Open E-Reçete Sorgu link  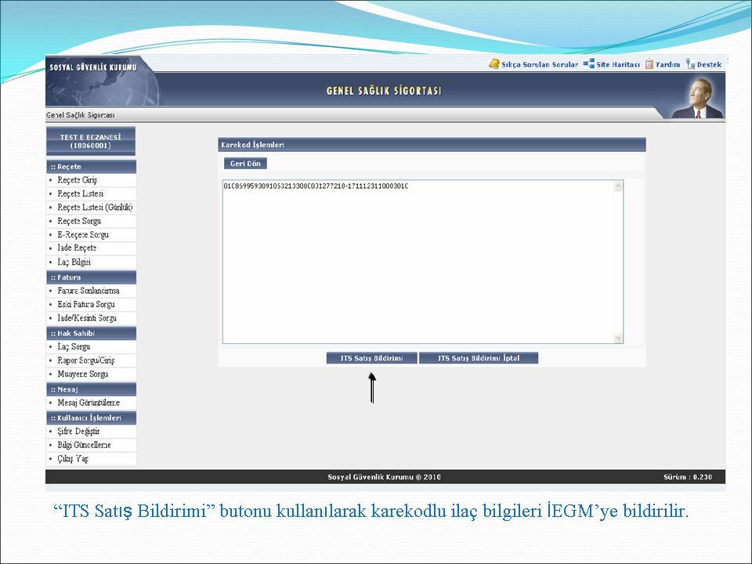click(83, 235)
